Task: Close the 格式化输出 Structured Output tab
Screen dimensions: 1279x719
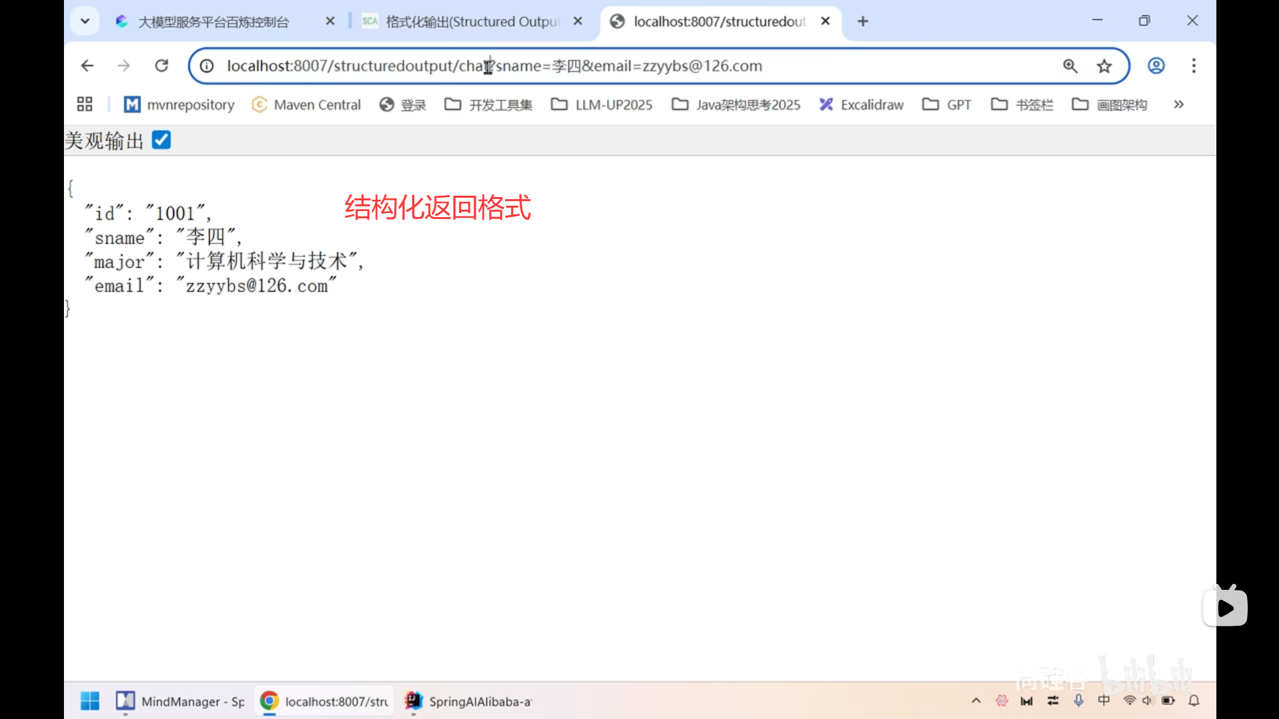Action: (x=578, y=21)
